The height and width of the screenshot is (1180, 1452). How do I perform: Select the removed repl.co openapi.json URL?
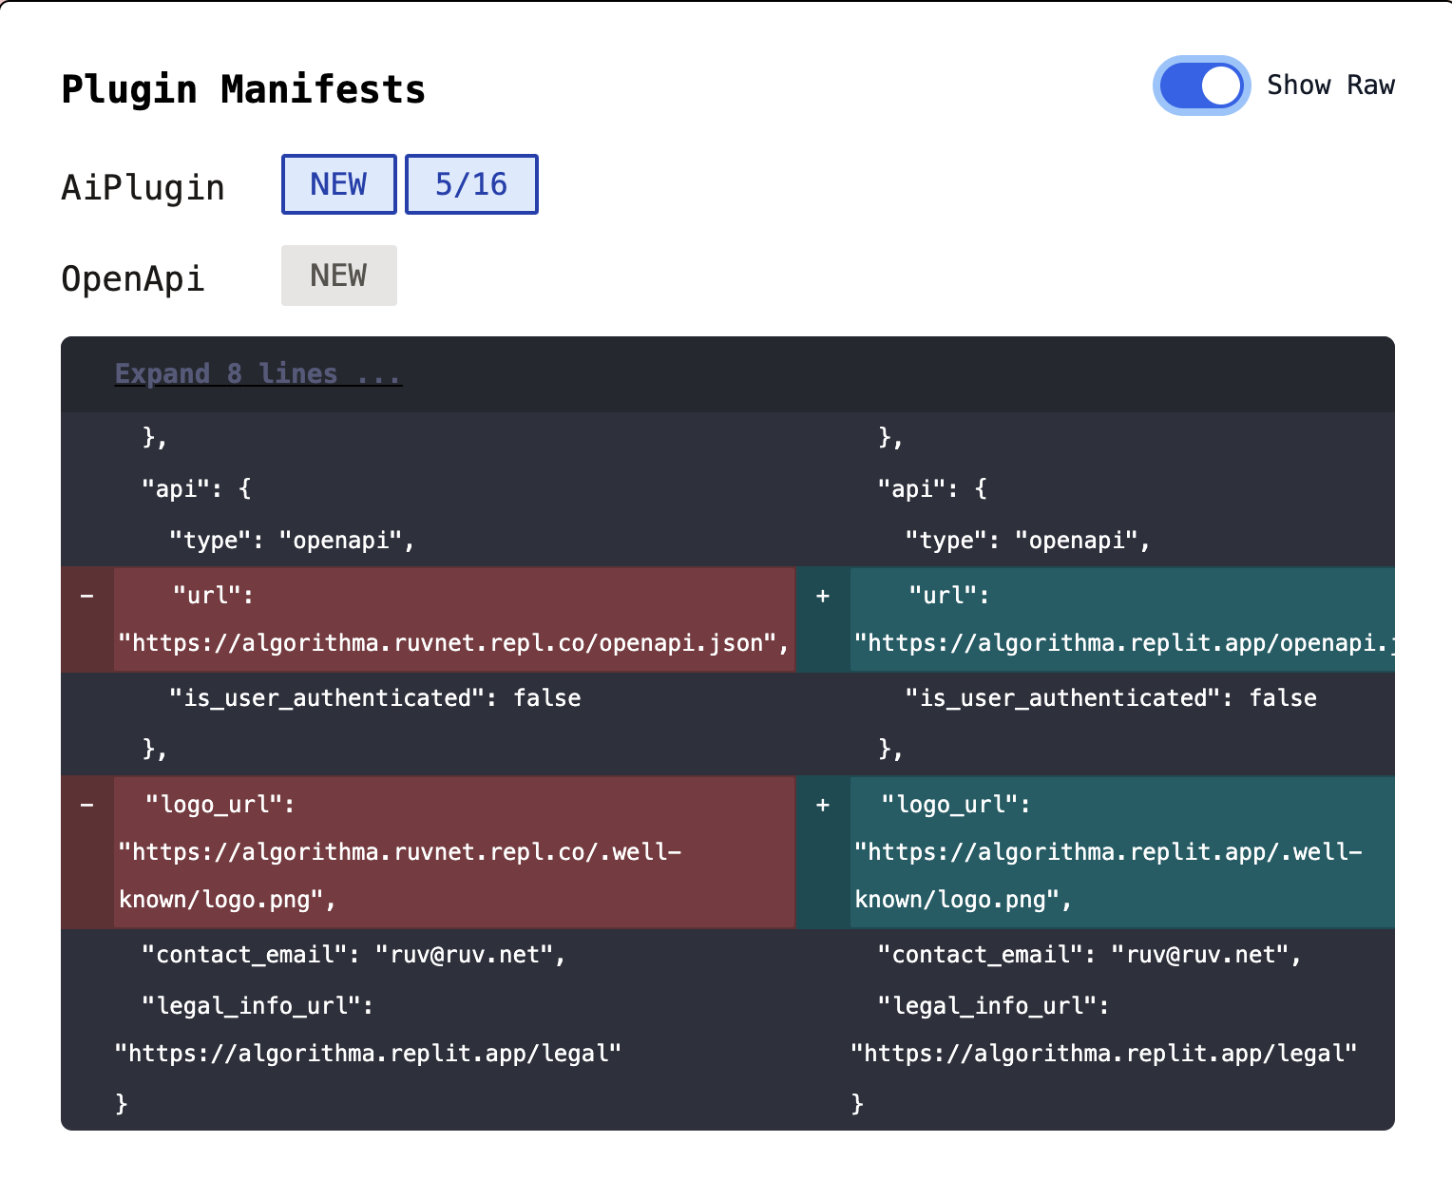453,643
